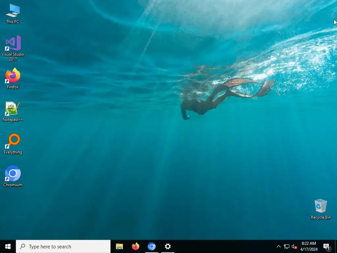The width and height of the screenshot is (337, 253).
Task: Open File Explorer from the taskbar
Action: [119, 246]
